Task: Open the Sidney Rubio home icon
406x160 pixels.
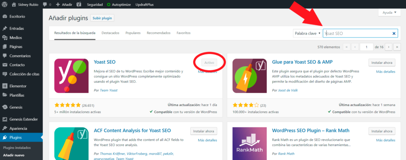Action: pos(14,5)
